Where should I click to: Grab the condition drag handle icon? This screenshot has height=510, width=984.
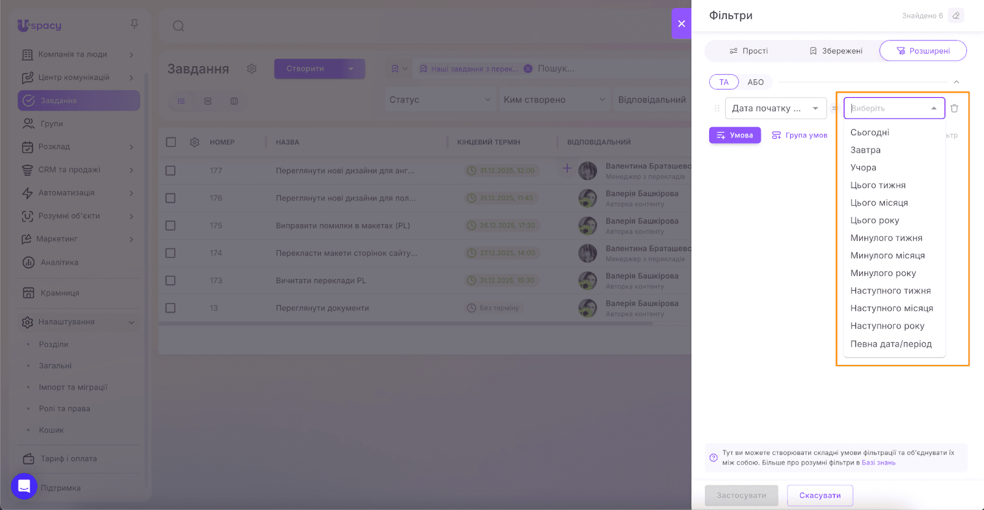coord(716,108)
